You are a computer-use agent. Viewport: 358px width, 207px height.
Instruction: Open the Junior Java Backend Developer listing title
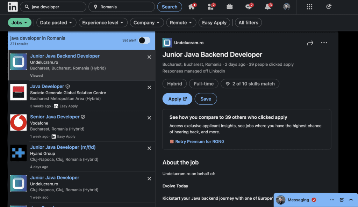65,56
